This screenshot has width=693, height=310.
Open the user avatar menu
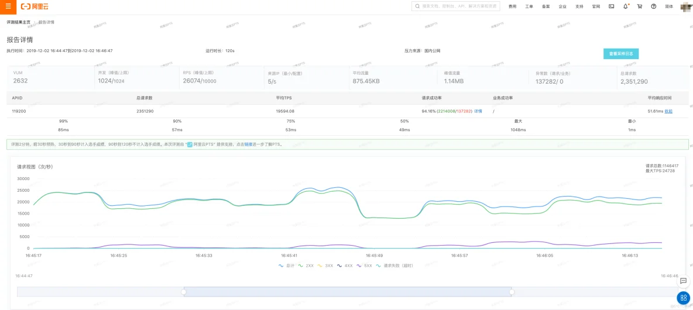point(687,6)
